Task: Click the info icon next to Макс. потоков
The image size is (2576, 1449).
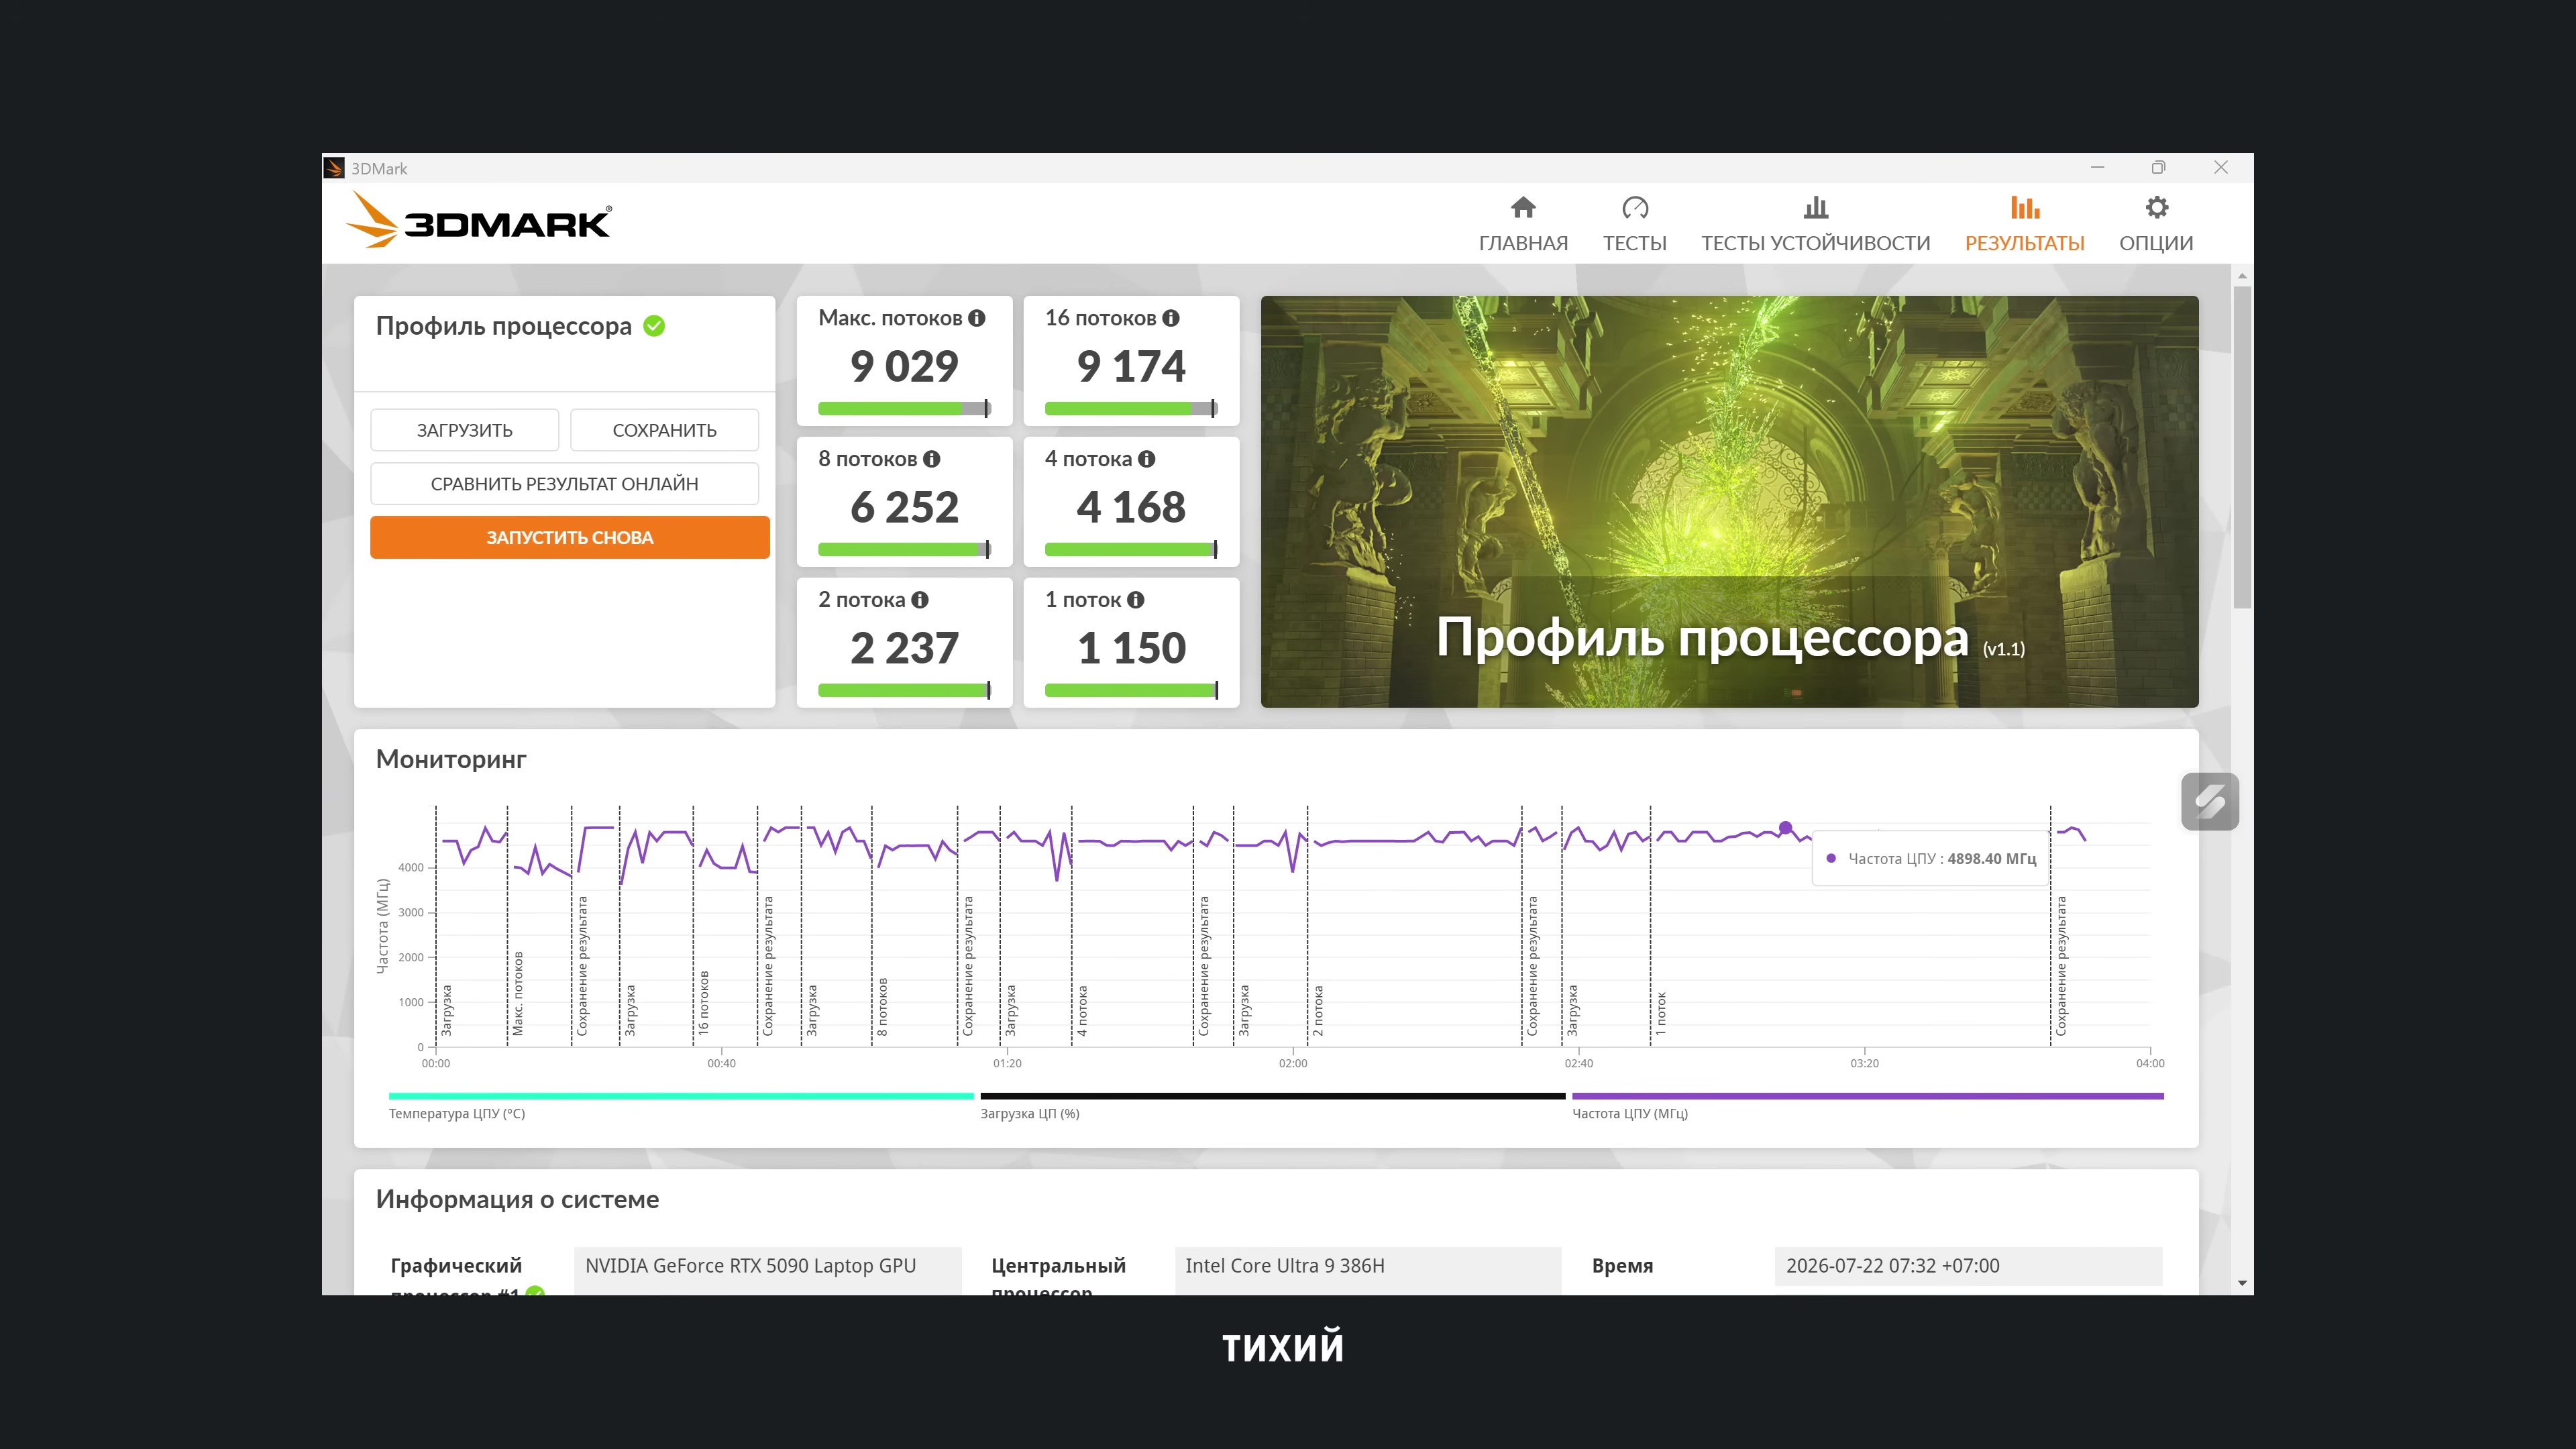Action: pyautogui.click(x=977, y=318)
